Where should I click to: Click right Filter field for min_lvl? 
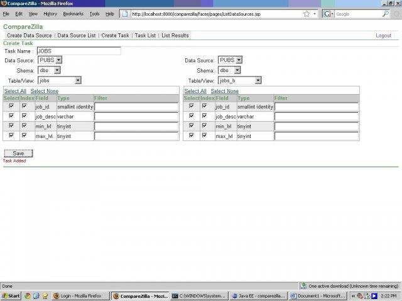pos(317,126)
